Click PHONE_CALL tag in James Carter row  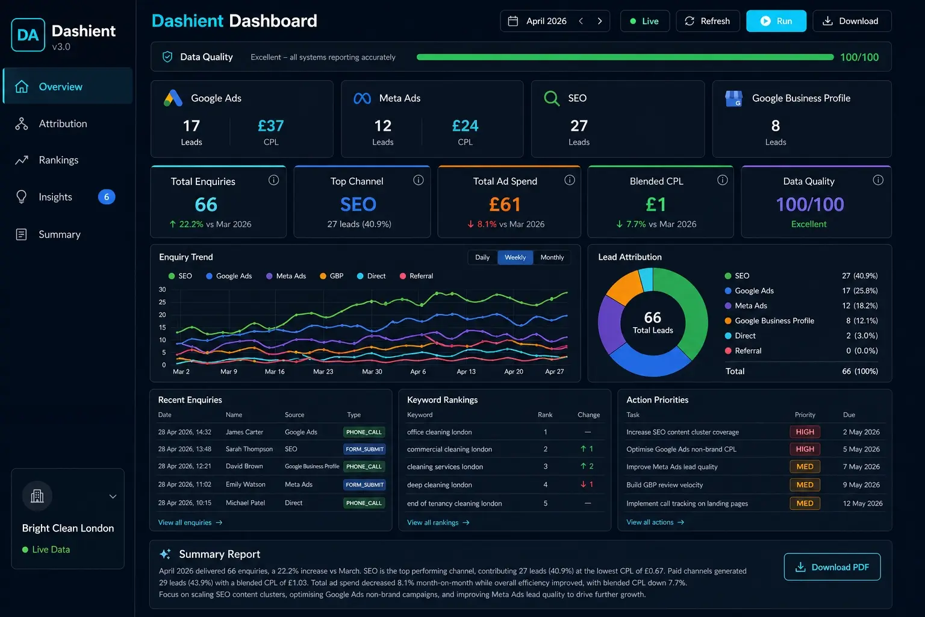tap(364, 432)
